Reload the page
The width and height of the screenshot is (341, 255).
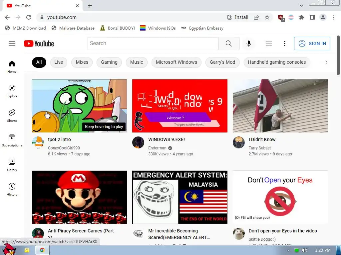(x=29, y=17)
